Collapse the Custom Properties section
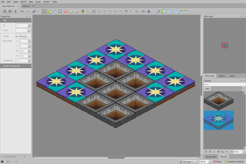Screen dimensions: 246x164 2,66
